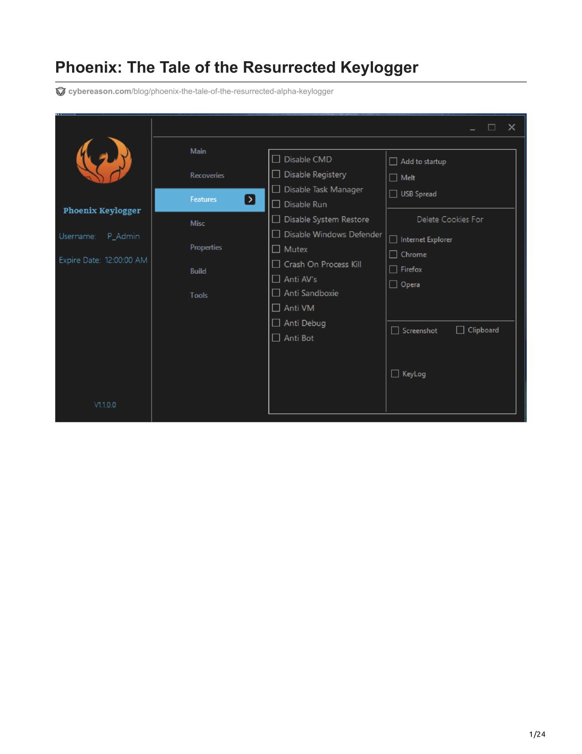The height and width of the screenshot is (754, 582).
Task: Open the Build tab
Action: coord(198,271)
